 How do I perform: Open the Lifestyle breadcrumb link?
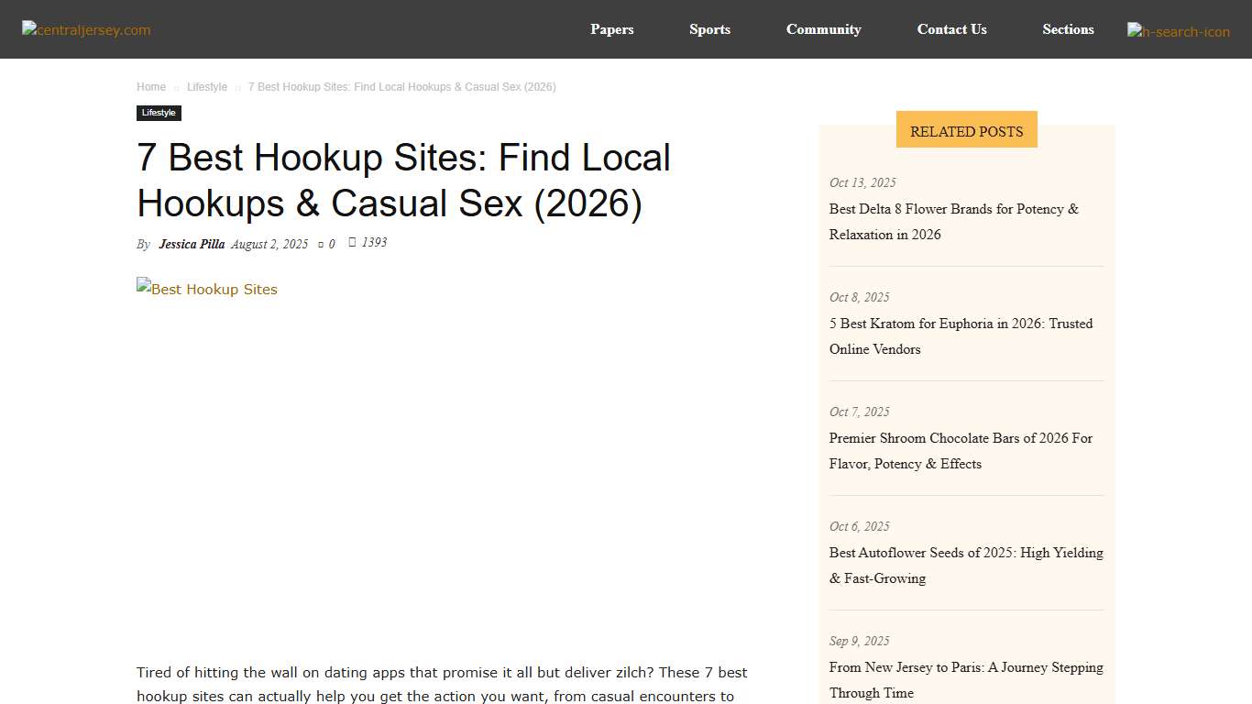click(206, 86)
